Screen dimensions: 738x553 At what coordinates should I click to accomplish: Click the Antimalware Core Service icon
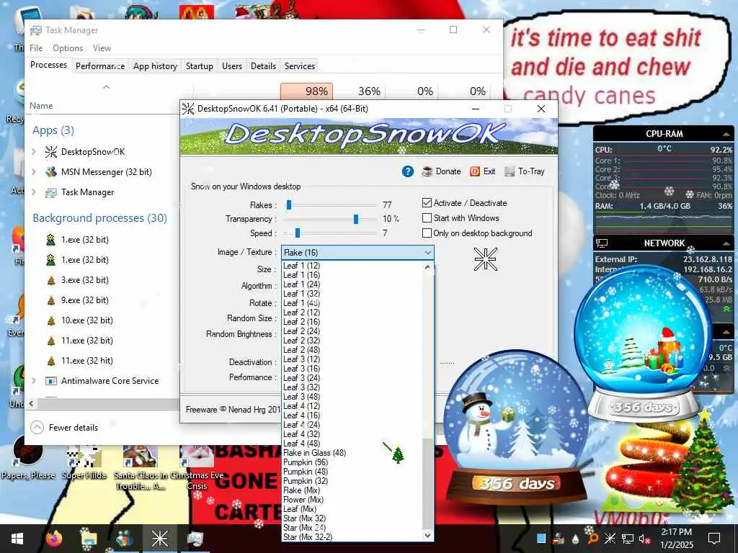pos(51,381)
